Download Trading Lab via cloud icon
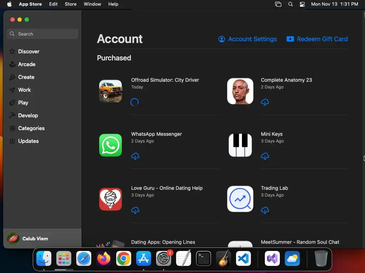 click(x=265, y=210)
